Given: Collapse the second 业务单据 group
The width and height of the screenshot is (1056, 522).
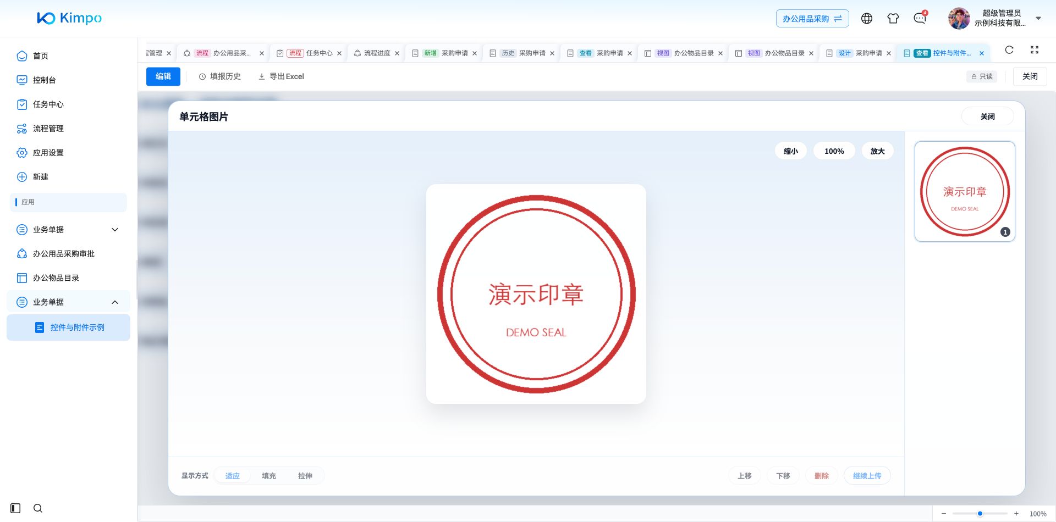Looking at the screenshot, I should [x=68, y=302].
